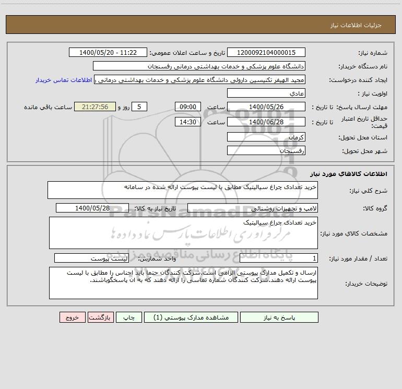Click the label 'شماره نیاز:'
The height and width of the screenshot is (389, 402).
(x=373, y=53)
